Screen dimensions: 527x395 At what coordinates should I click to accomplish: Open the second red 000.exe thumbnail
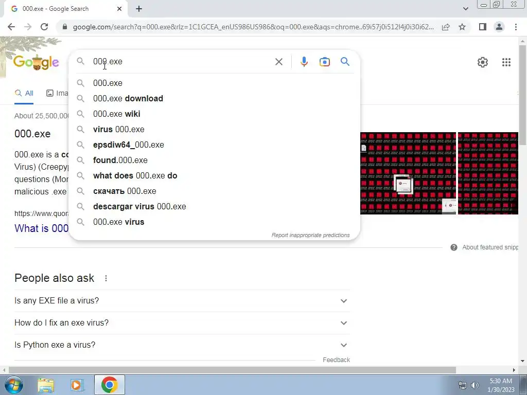tap(488, 173)
